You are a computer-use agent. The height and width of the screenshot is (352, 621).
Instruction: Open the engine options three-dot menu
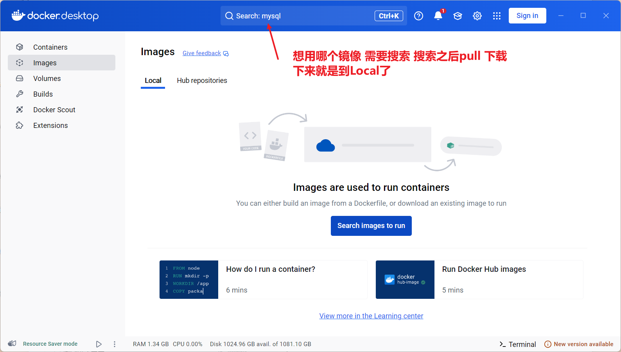pos(115,344)
